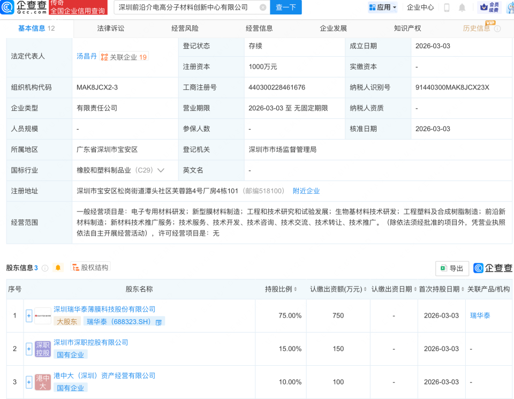514x399 pixels.
Task: Open the 会员续费 membership renewal icon
Action: pyautogui.click(x=490, y=7)
